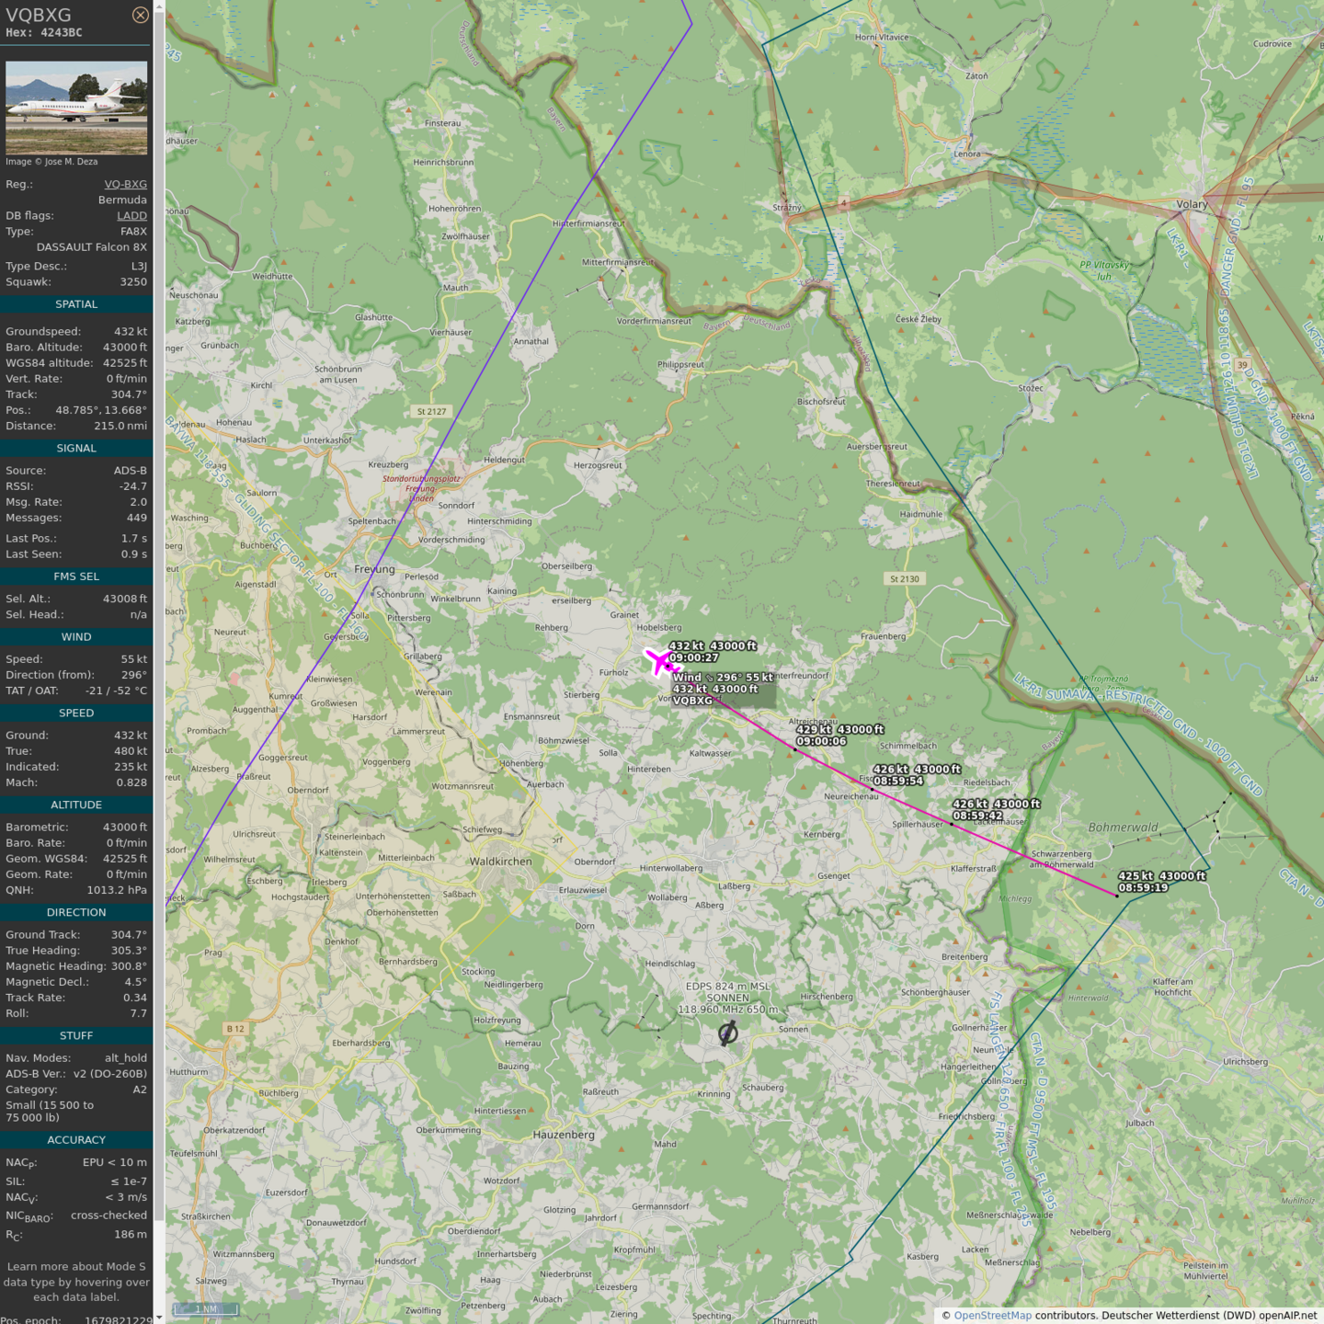
Task: Click the LADD database flag link
Action: click(x=131, y=216)
